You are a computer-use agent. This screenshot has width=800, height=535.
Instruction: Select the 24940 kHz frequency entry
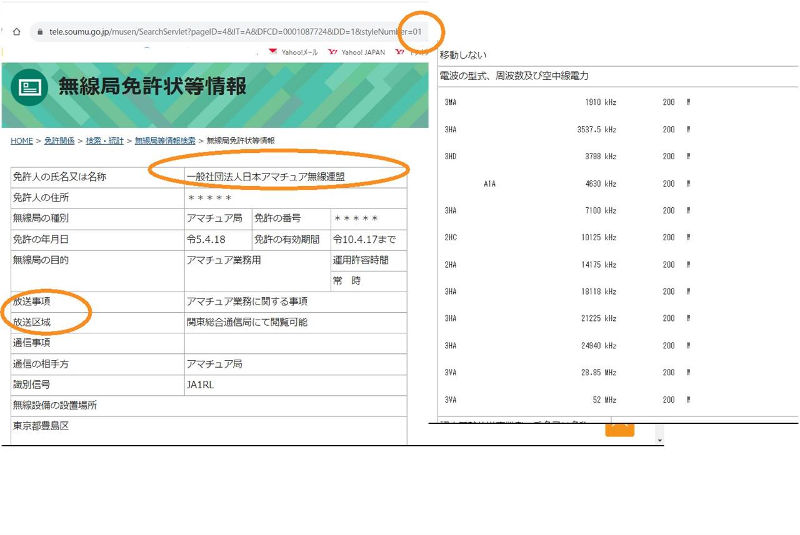599,346
